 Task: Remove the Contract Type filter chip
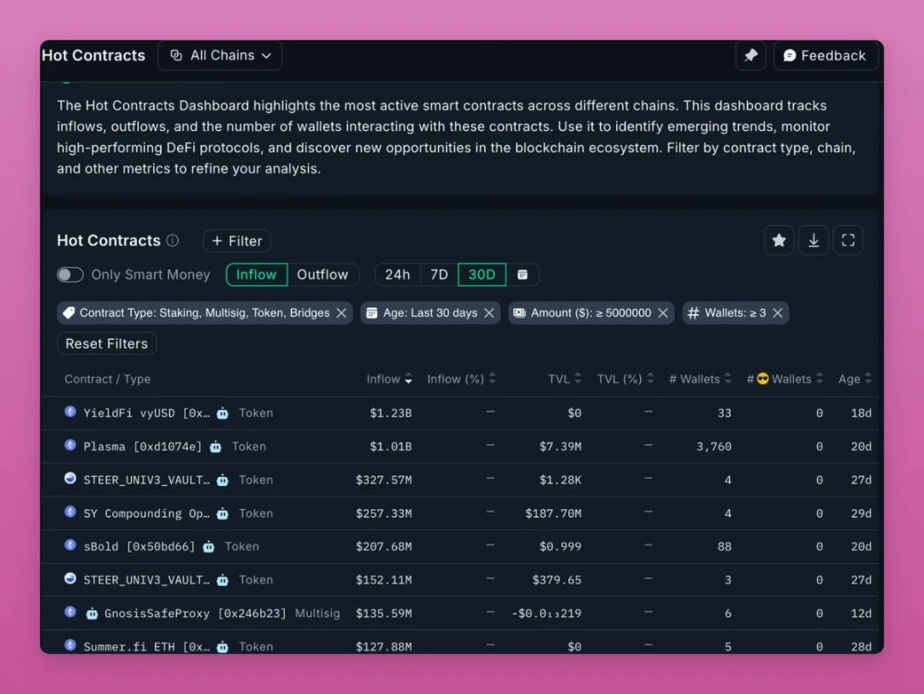point(341,313)
